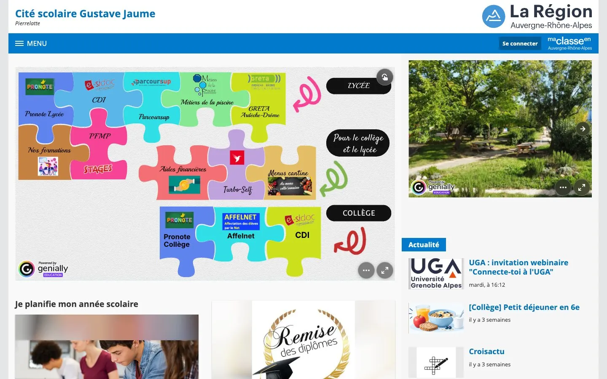Click the breakfast food thumbnail
The height and width of the screenshot is (379, 607).
436,318
